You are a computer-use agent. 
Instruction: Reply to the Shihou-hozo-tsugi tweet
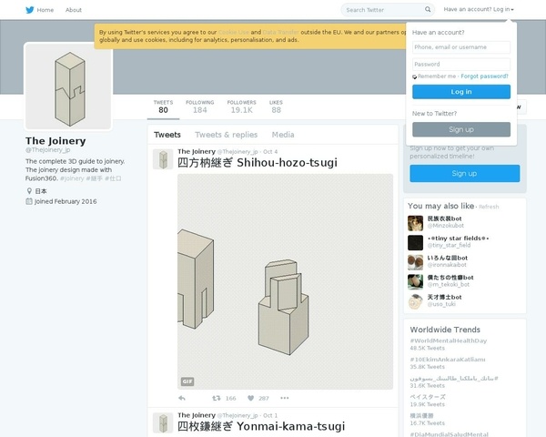tap(182, 398)
